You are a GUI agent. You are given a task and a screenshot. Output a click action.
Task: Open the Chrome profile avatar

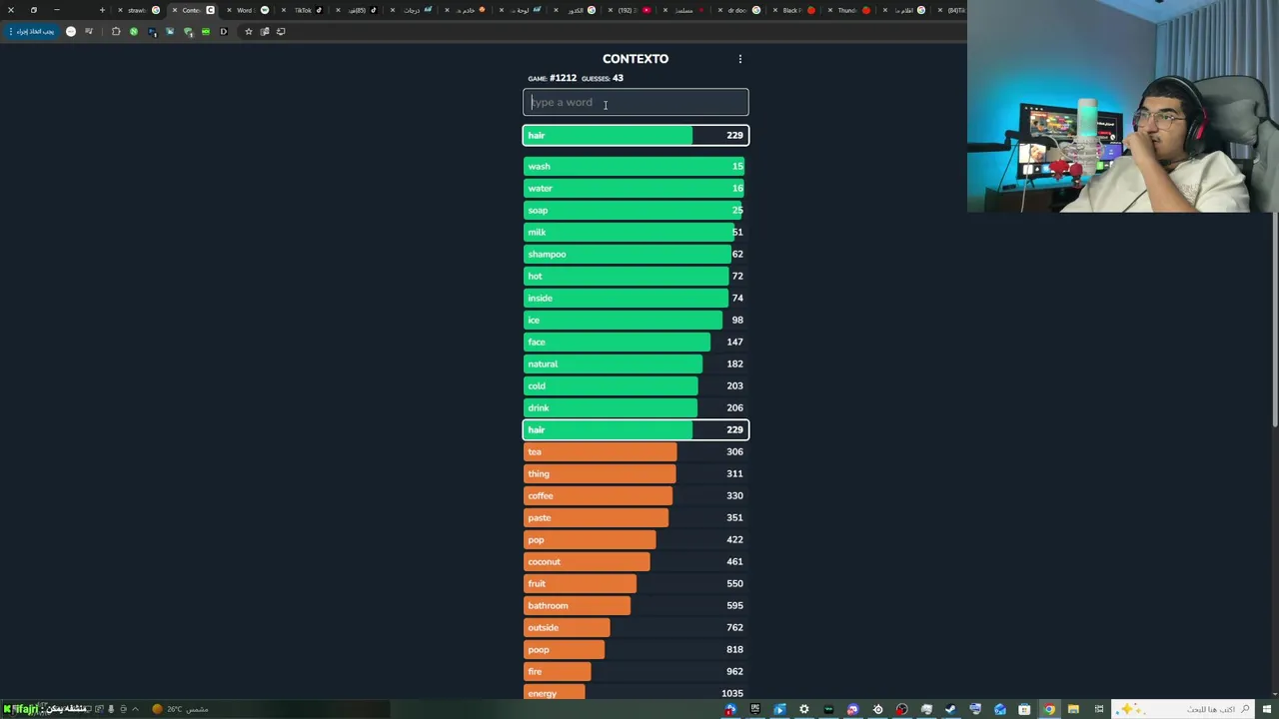click(x=71, y=31)
